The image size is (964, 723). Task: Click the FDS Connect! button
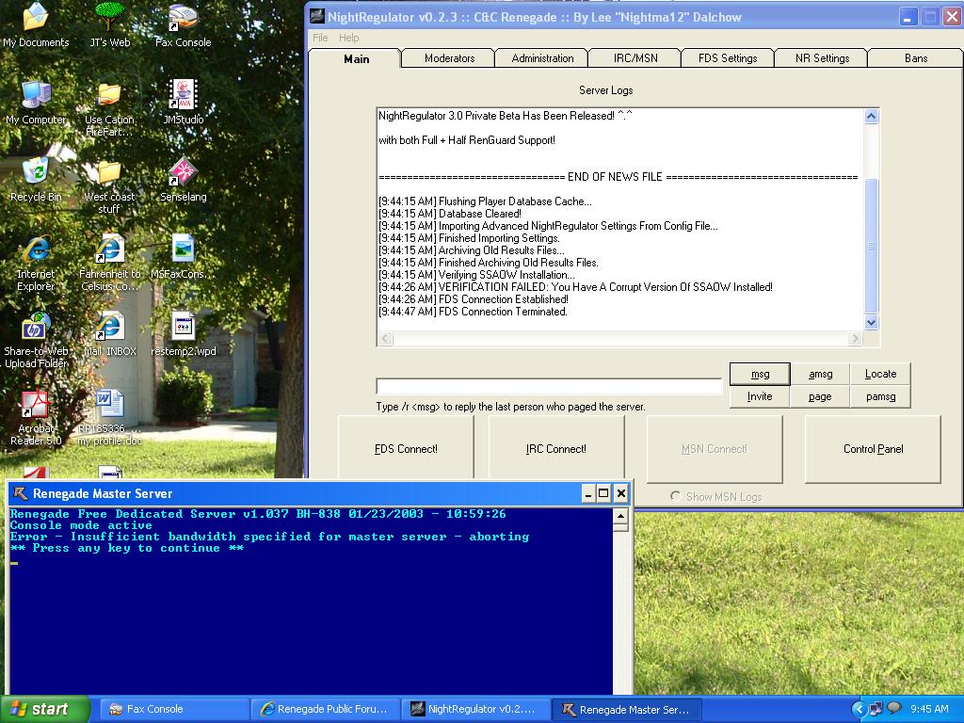click(406, 449)
